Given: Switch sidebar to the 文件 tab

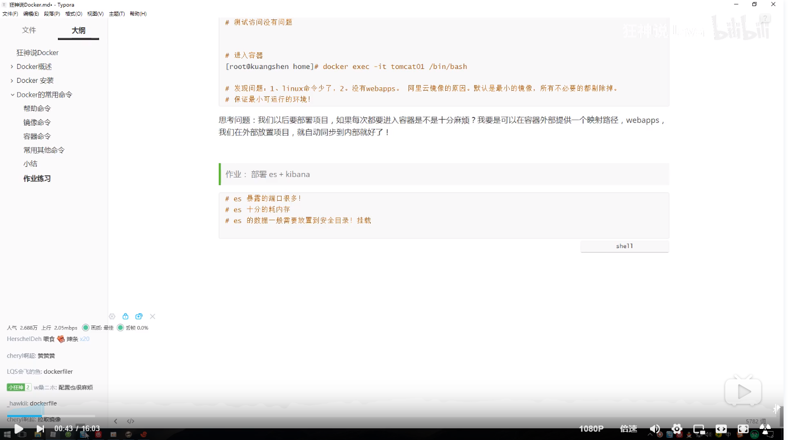Looking at the screenshot, I should (x=29, y=31).
